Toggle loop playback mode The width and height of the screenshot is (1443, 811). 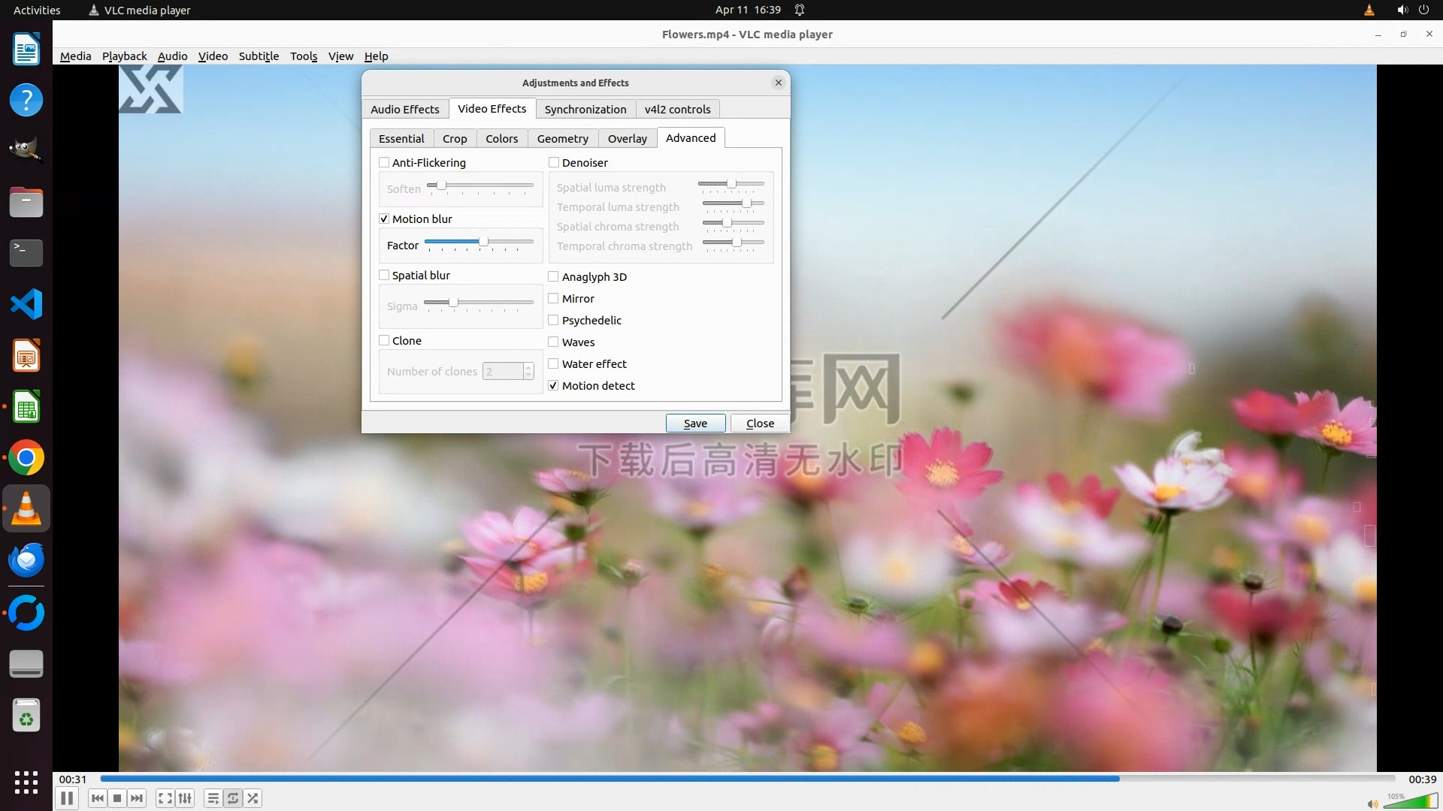pyautogui.click(x=233, y=798)
